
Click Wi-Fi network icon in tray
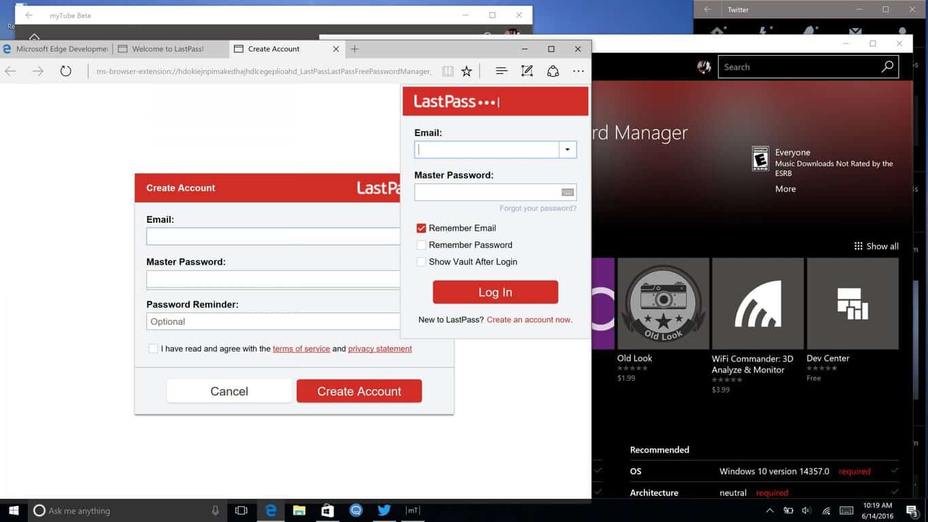[826, 510]
